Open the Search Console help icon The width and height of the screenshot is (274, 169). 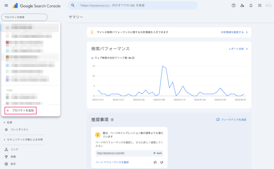pos(234,5)
